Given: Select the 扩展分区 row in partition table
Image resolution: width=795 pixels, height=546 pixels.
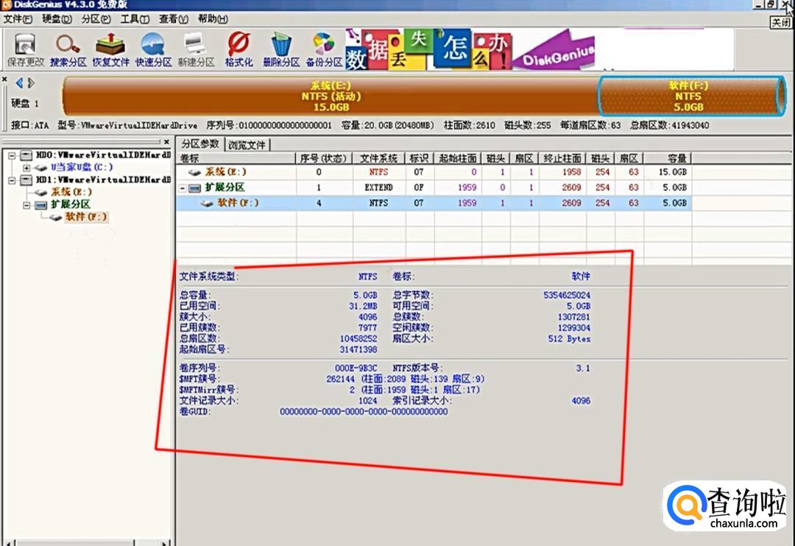Looking at the screenshot, I should [434, 187].
